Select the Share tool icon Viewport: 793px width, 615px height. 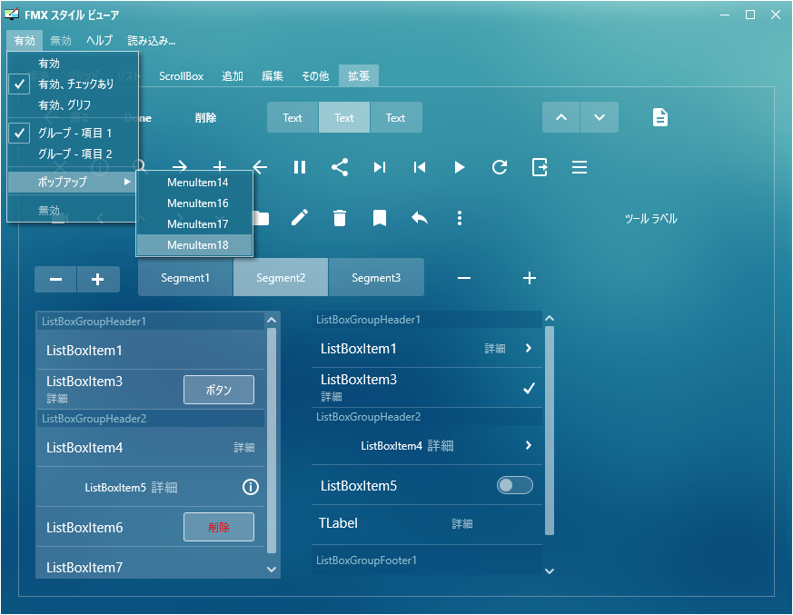click(x=339, y=167)
